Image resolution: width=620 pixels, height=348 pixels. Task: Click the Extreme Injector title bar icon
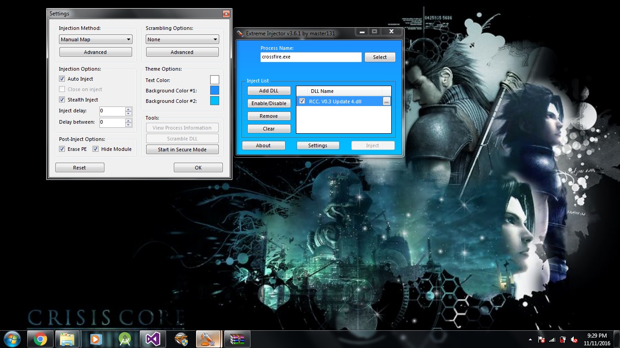tap(240, 33)
